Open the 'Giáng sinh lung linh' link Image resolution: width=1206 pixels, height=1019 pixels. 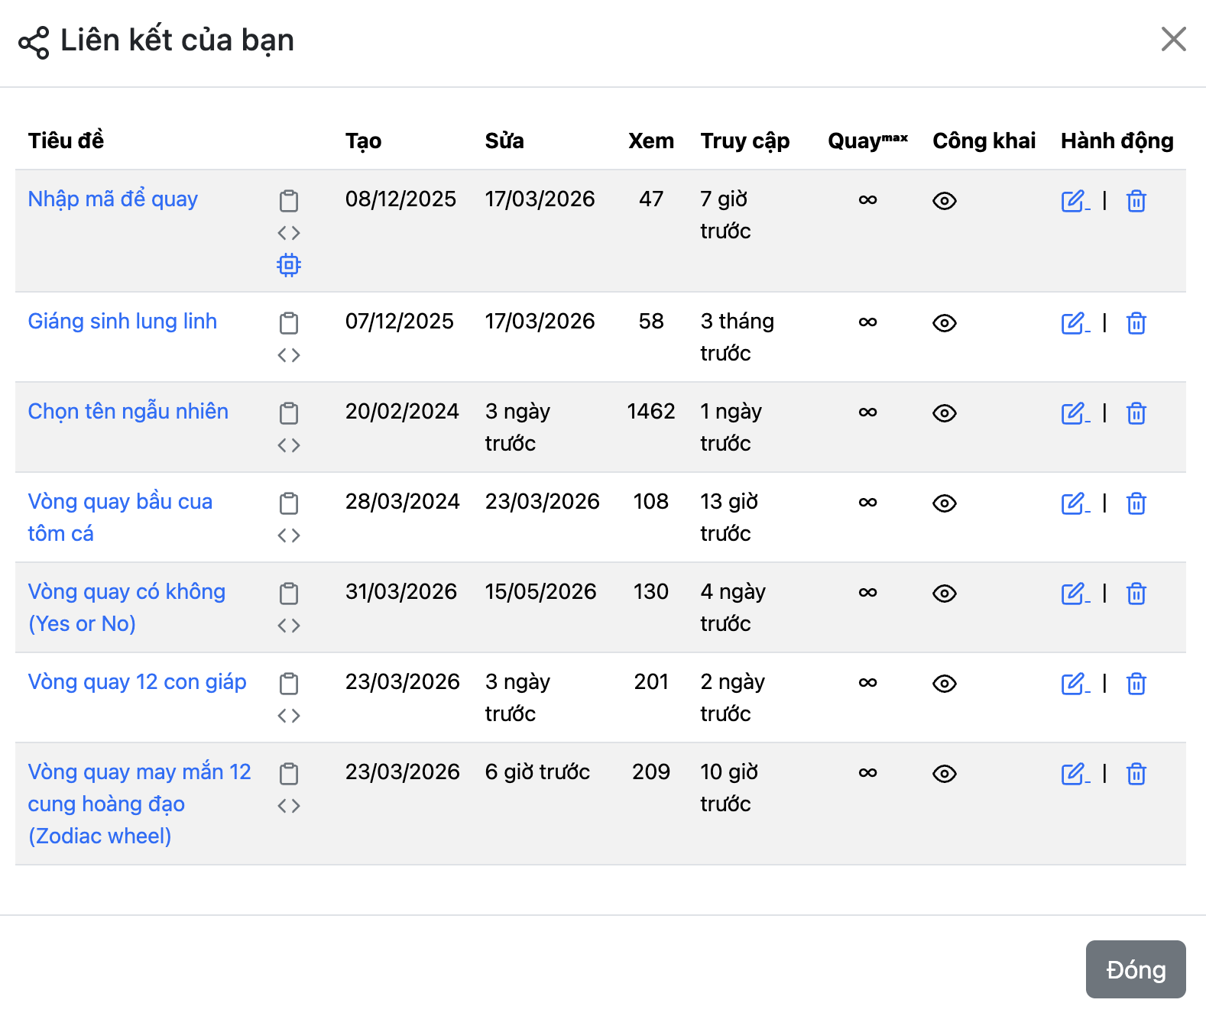[x=122, y=322]
